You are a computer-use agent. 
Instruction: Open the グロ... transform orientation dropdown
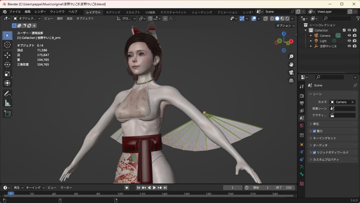(126, 18)
